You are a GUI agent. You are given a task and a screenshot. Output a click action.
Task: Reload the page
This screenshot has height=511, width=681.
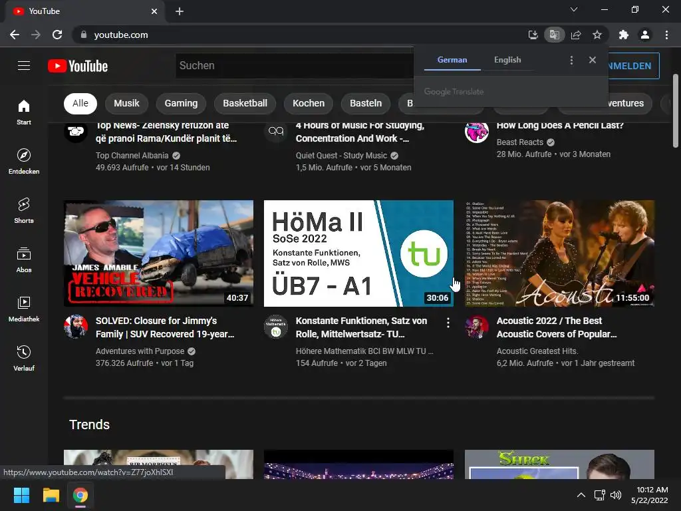click(57, 35)
